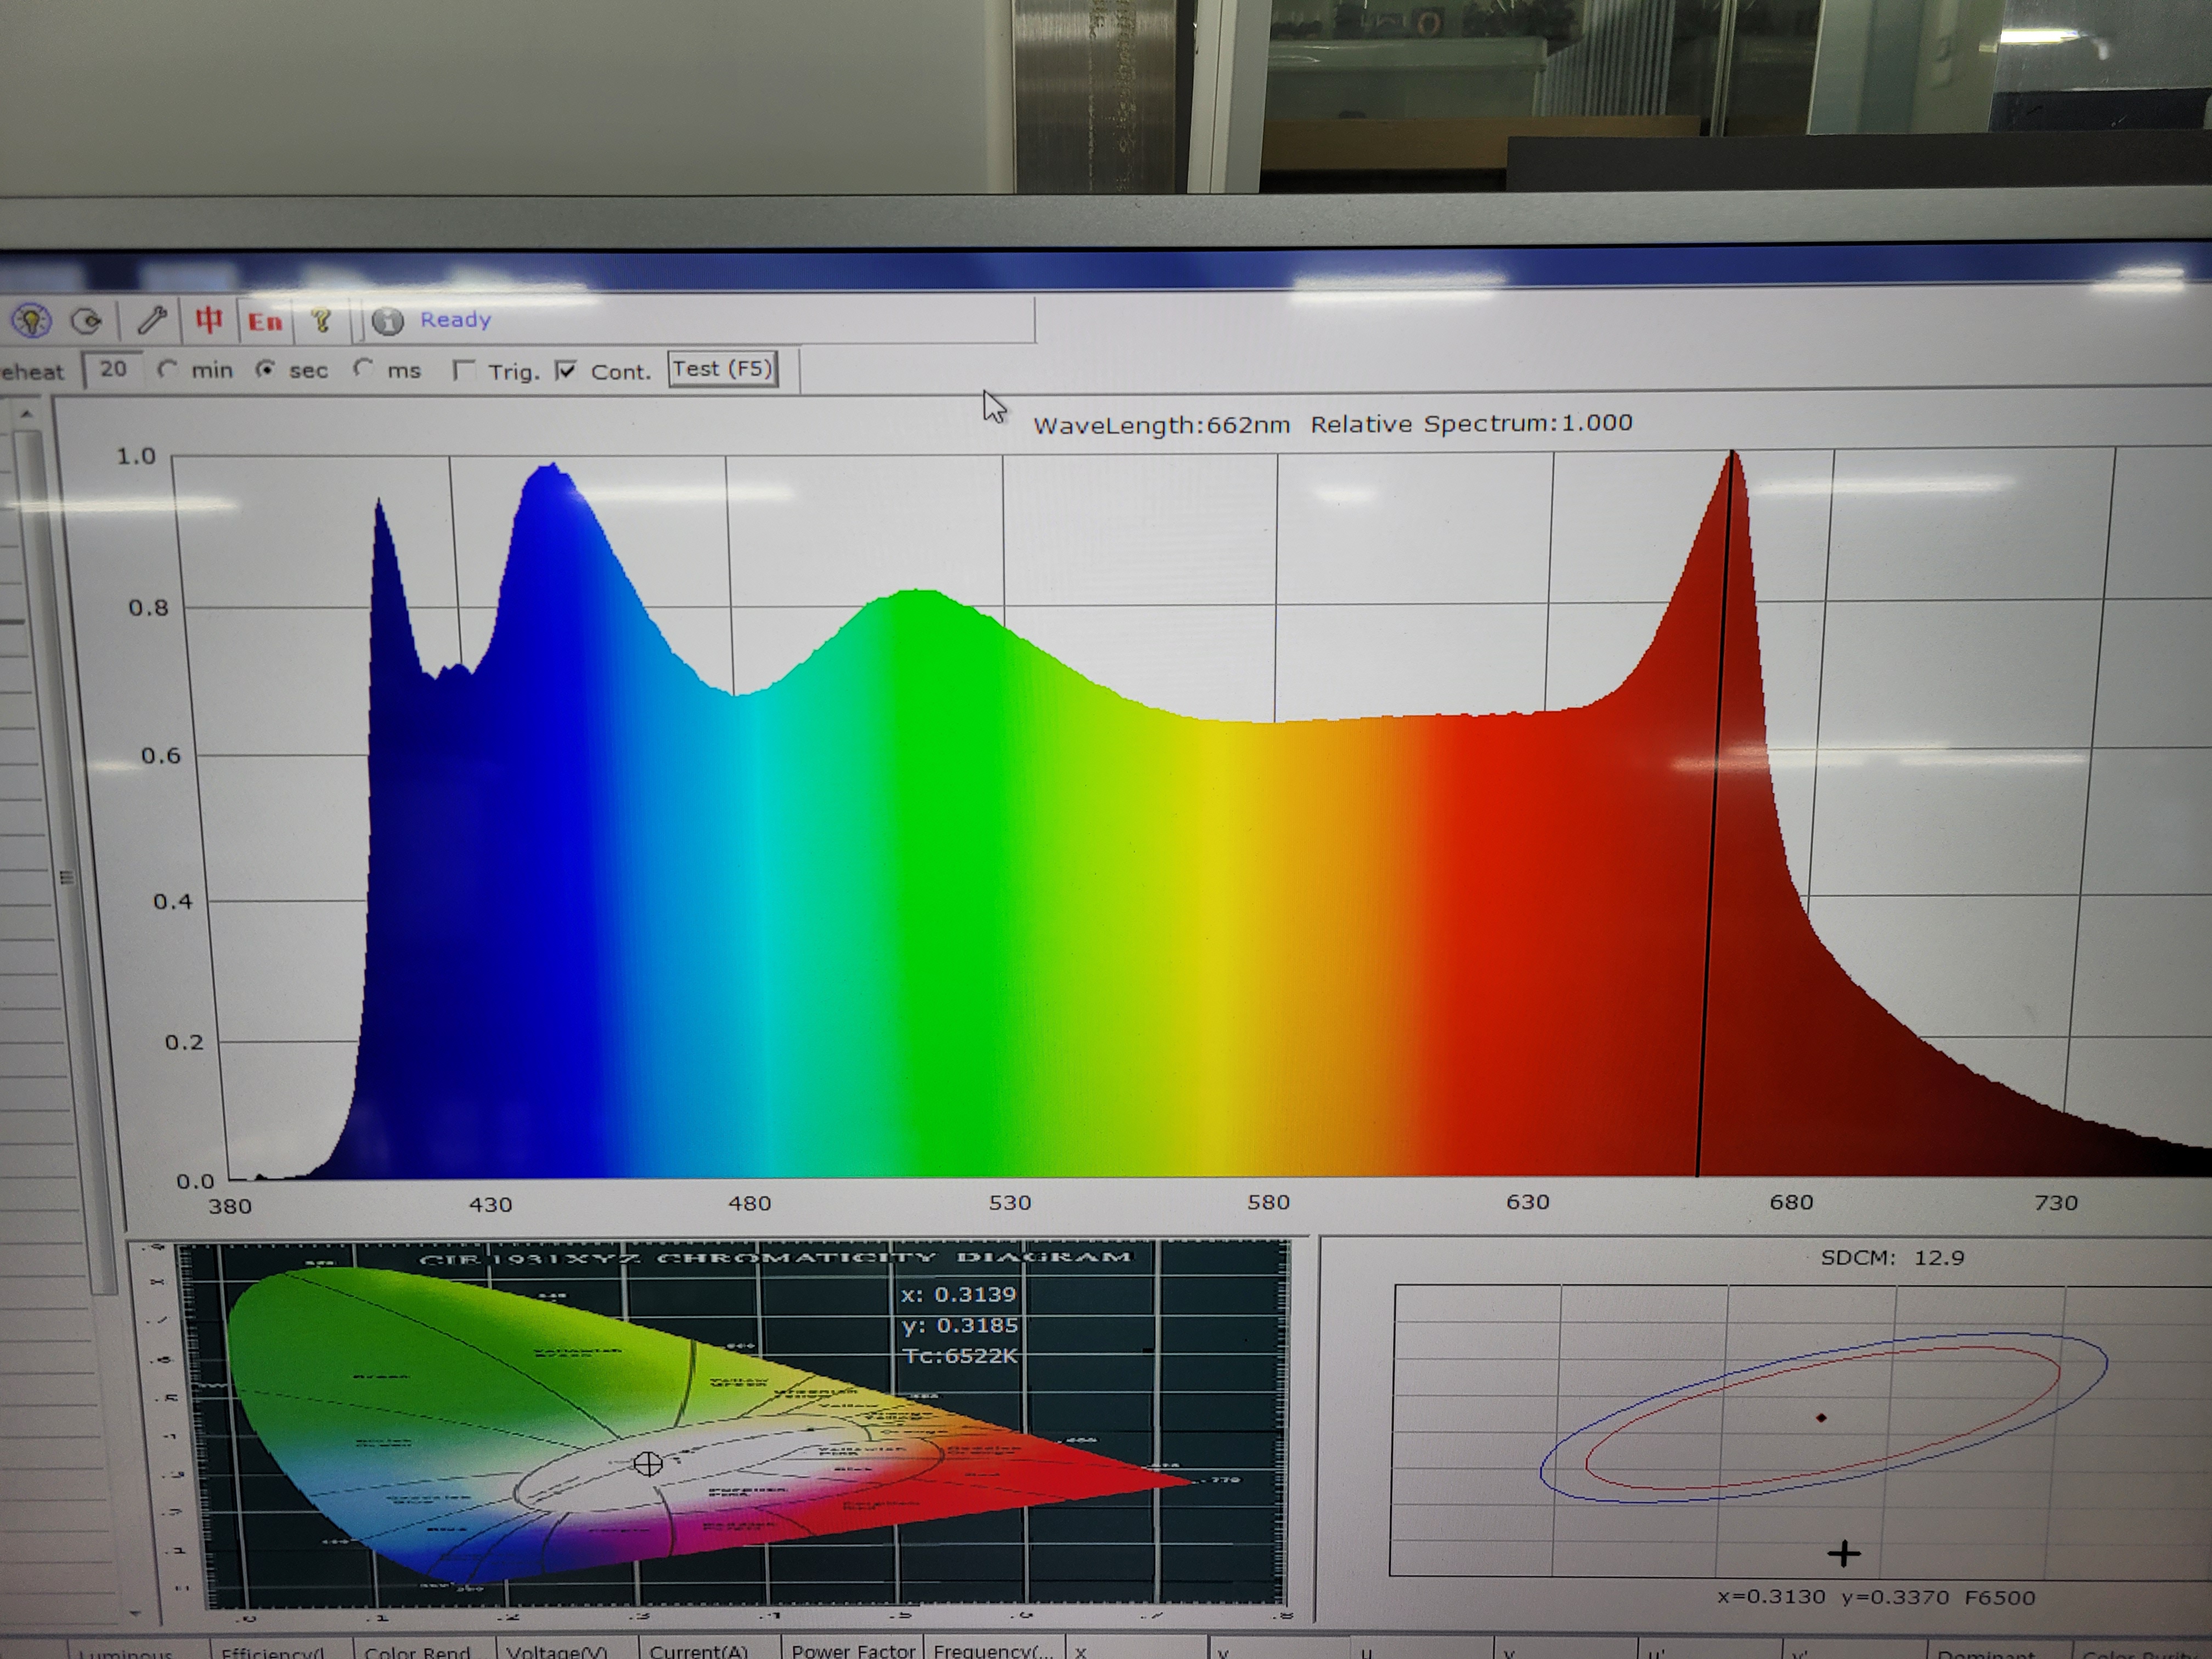Open help with the question mark icon
Screen dimensions: 2212x1659
tap(321, 321)
